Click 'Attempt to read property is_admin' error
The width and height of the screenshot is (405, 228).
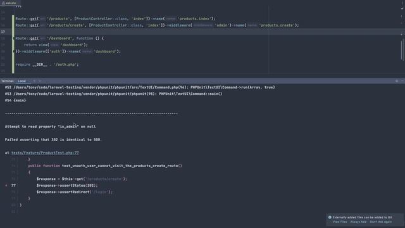[x=50, y=127]
